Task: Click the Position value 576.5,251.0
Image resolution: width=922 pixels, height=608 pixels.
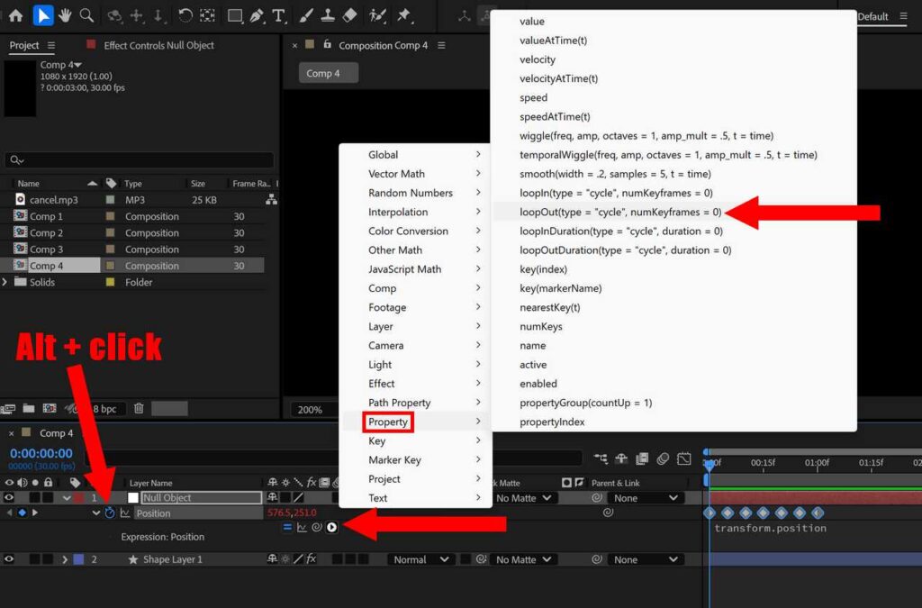Action: point(292,513)
